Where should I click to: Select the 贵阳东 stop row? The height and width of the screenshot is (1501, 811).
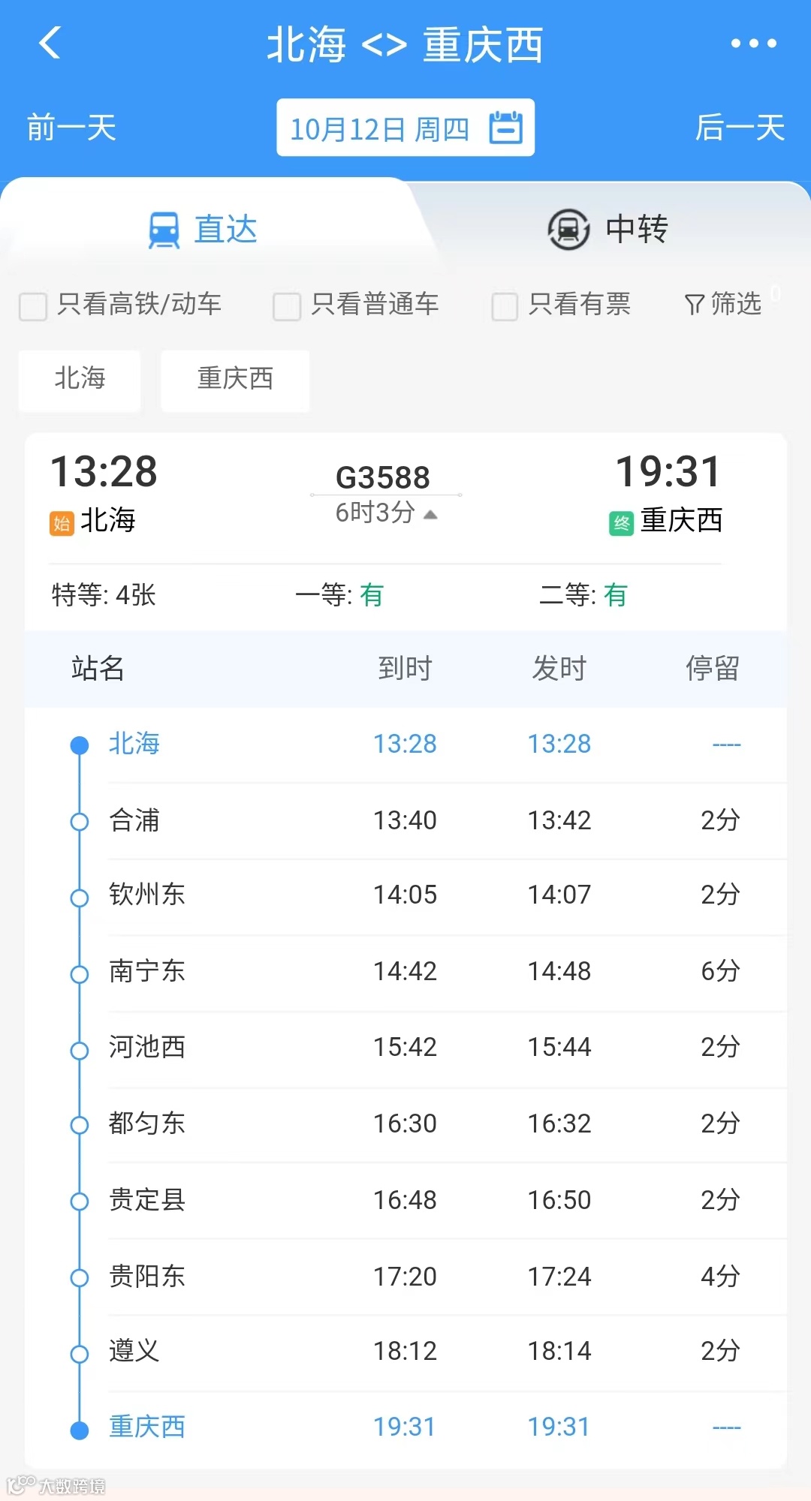(405, 1277)
